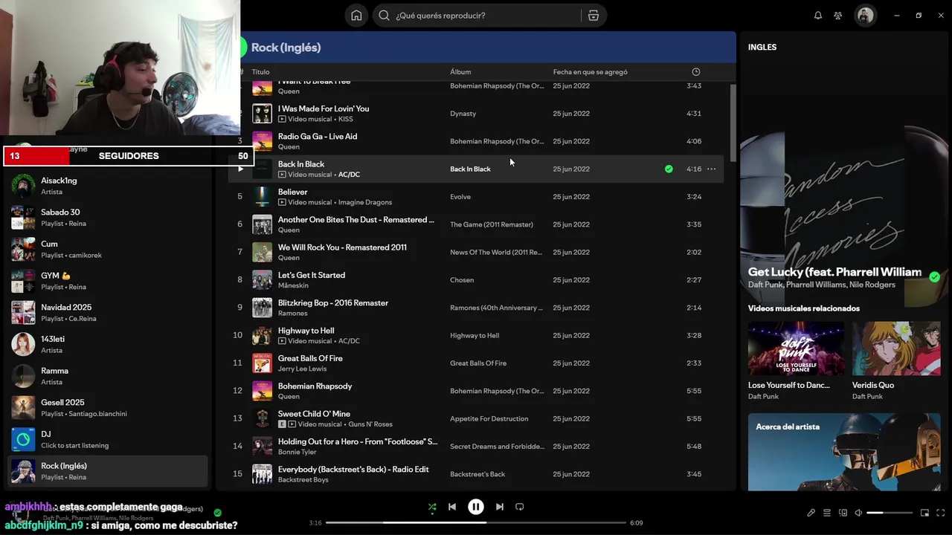Open Guns N' Roses artist link
Screen dimensions: 952x535
point(370,424)
